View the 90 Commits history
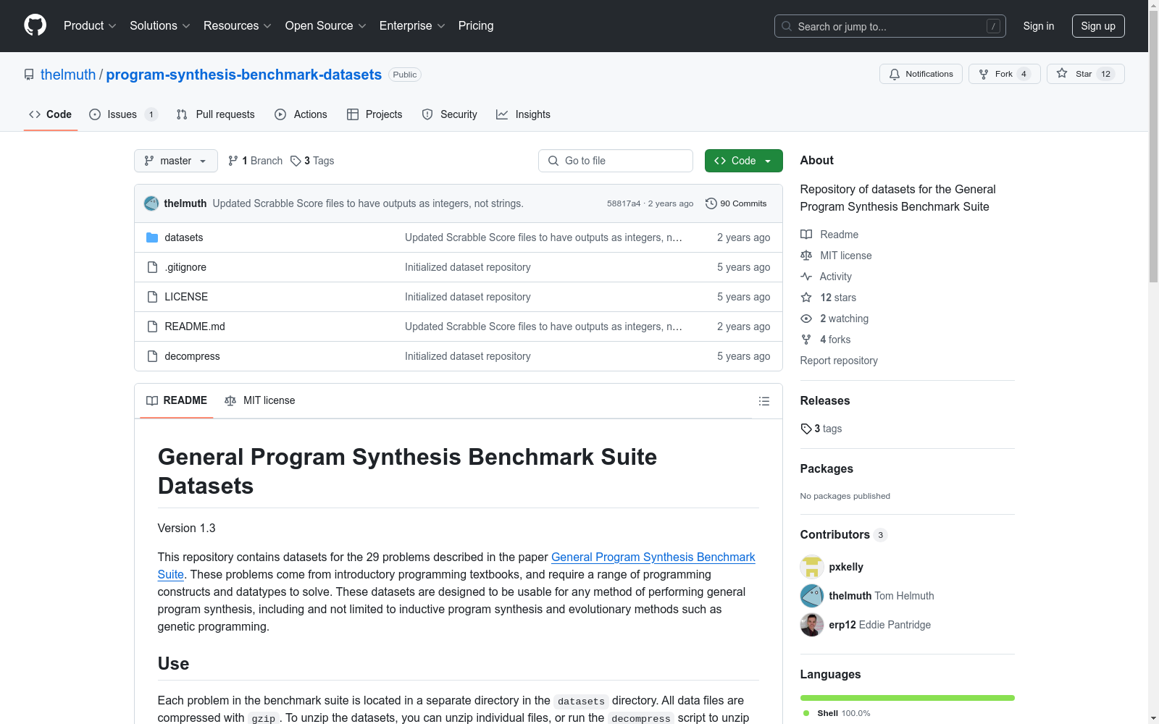This screenshot has width=1159, height=724. click(736, 203)
